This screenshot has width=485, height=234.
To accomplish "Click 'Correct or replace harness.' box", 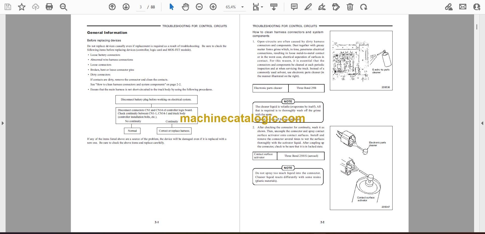I will pyautogui.click(x=174, y=131).
